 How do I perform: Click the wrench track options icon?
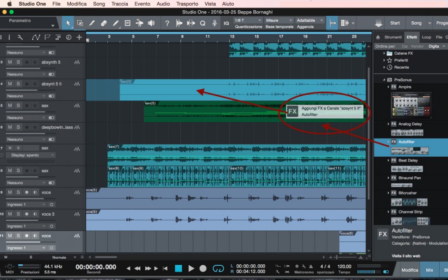[x=20, y=37]
